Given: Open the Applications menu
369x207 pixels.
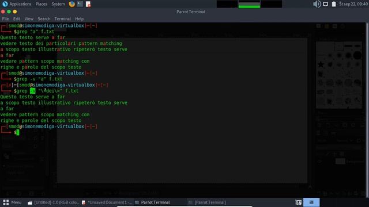Looking at the screenshot, I should 20,4.
